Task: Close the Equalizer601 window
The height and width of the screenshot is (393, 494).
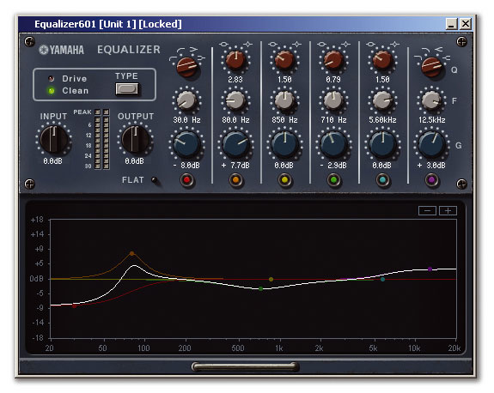Action: click(466, 24)
